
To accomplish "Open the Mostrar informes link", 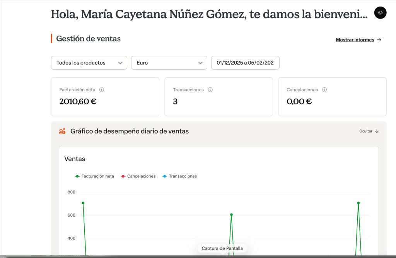I will 355,40.
